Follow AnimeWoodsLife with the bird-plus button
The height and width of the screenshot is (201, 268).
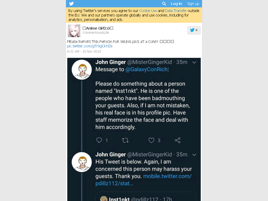click(x=194, y=30)
